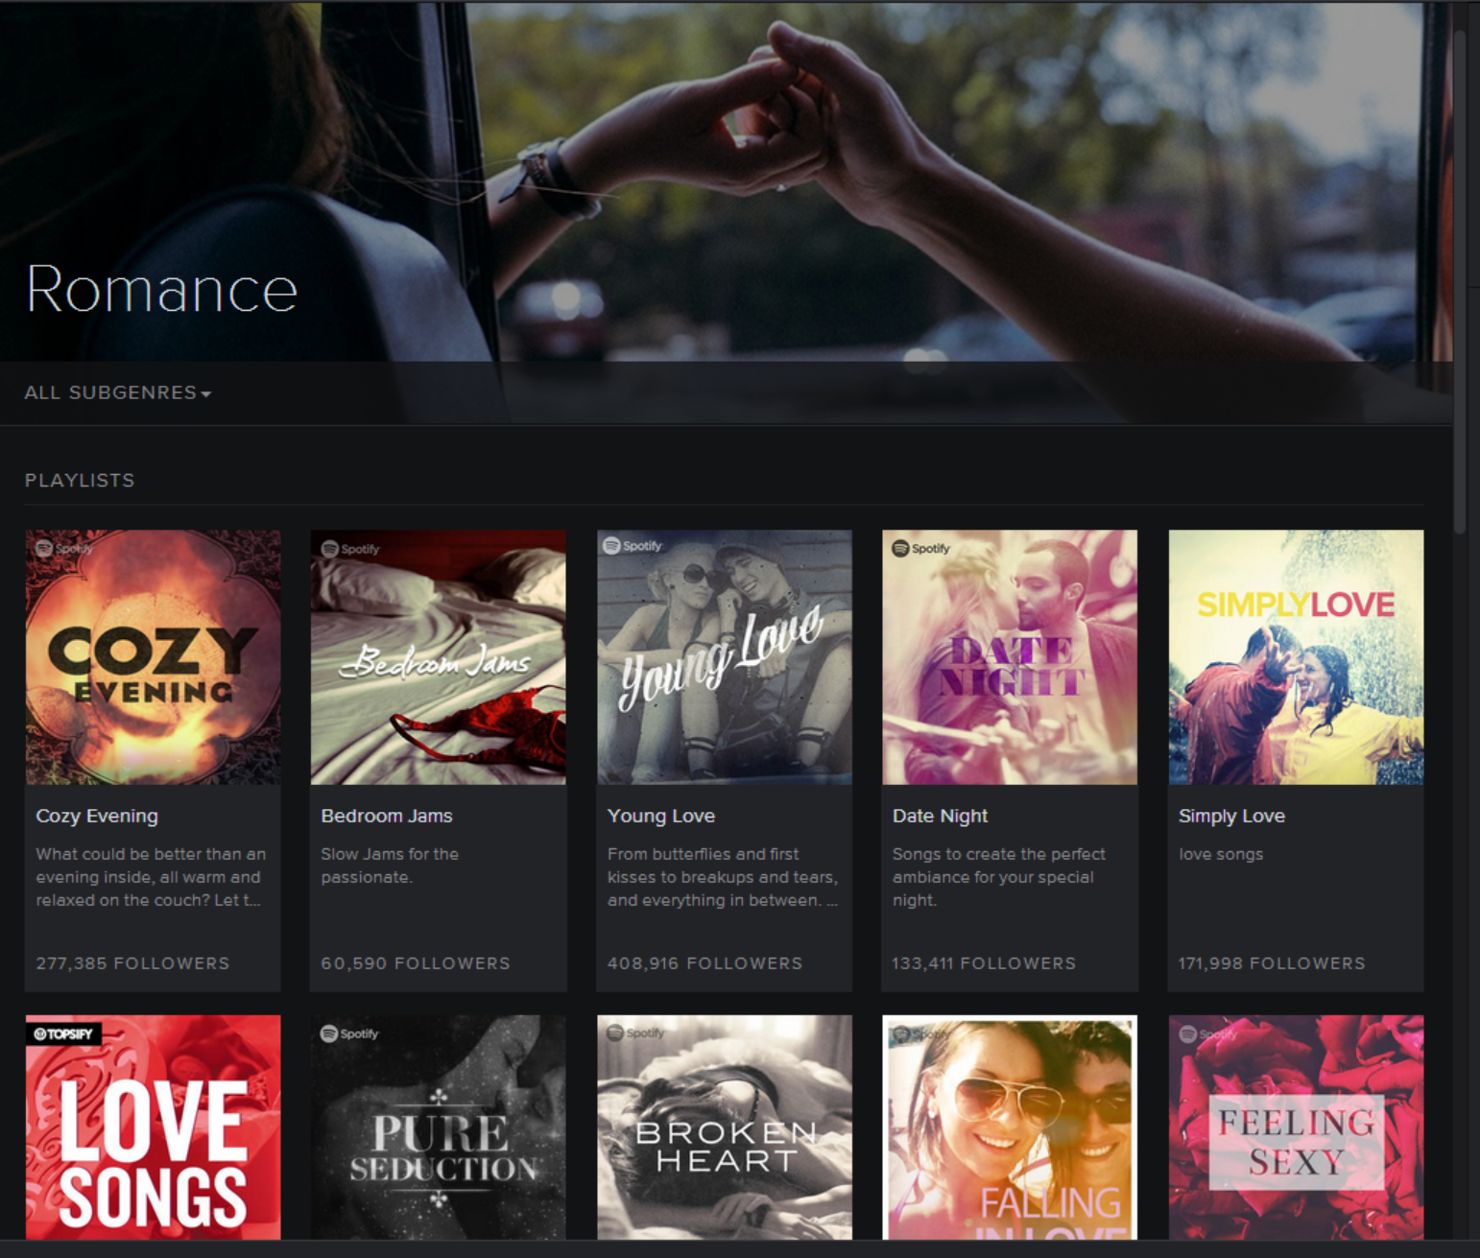The image size is (1480, 1258).
Task: Expand the All Subgenres dropdown
Action: (110, 392)
